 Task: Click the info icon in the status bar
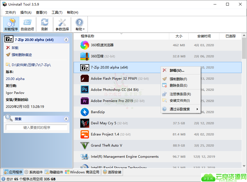3,179
